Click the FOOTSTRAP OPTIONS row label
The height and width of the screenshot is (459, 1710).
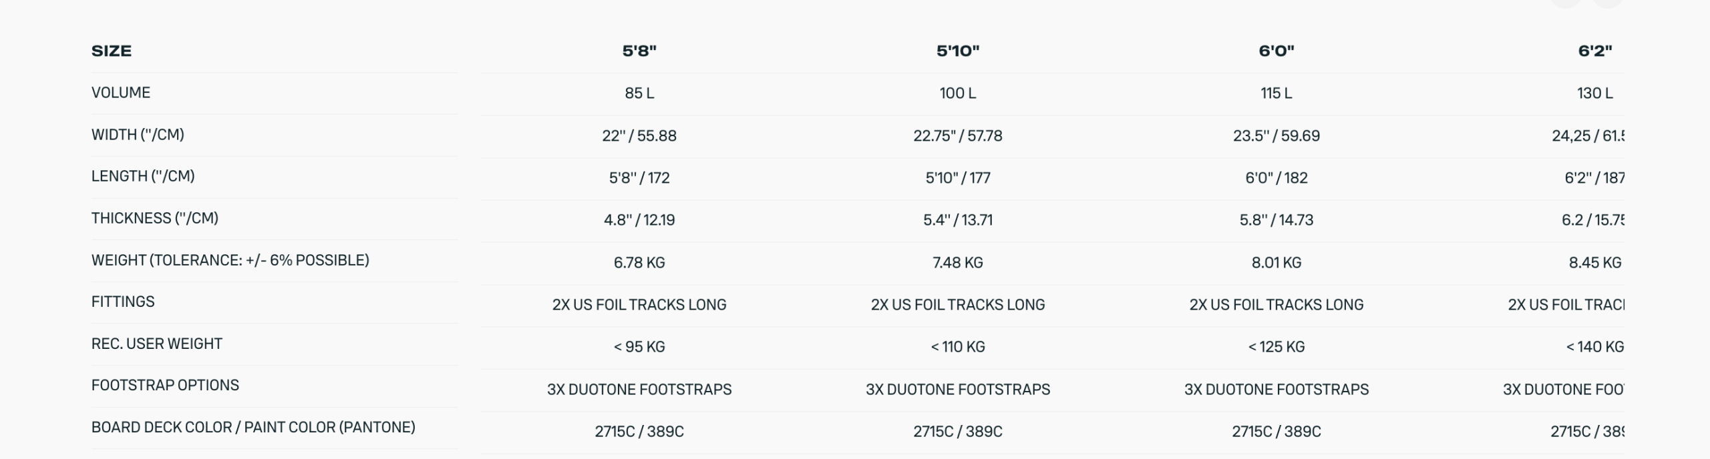[165, 385]
